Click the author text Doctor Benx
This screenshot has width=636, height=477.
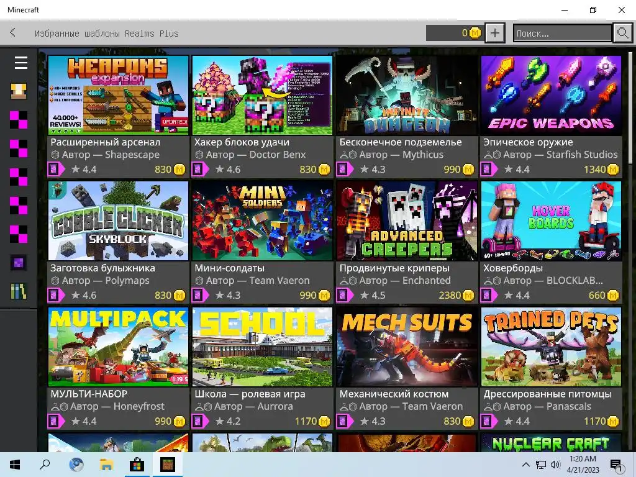click(x=278, y=155)
